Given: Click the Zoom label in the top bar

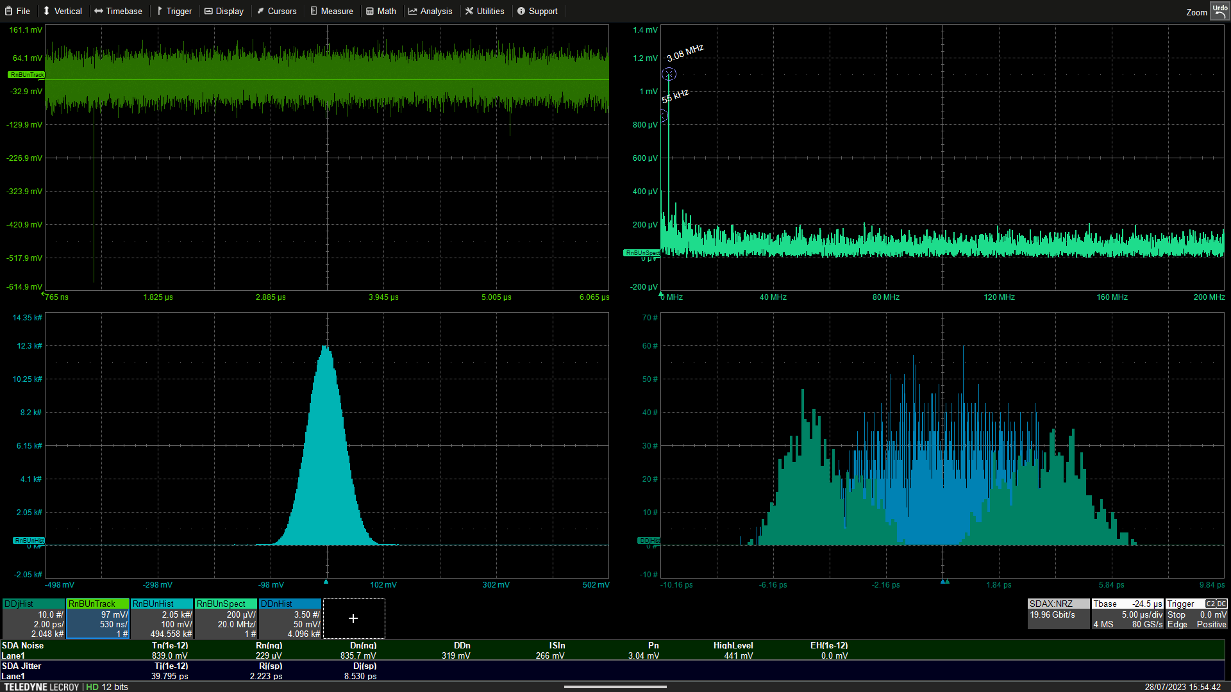Looking at the screenshot, I should [1196, 12].
